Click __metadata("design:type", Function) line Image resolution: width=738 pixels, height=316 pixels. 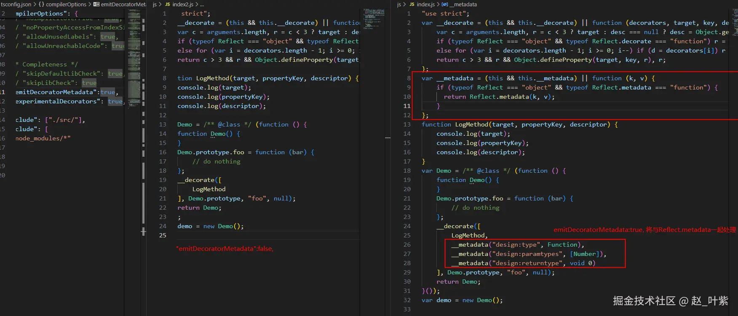(518, 245)
